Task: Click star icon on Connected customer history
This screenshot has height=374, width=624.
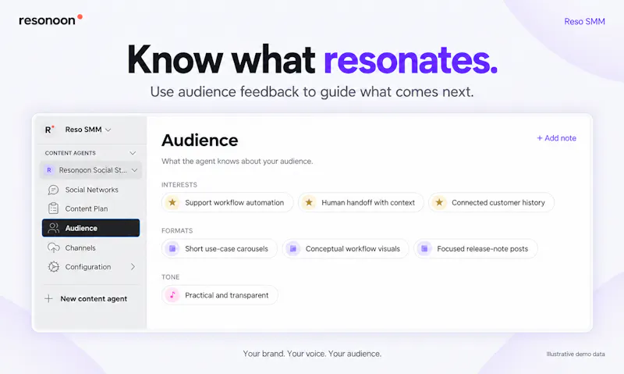Action: 439,202
